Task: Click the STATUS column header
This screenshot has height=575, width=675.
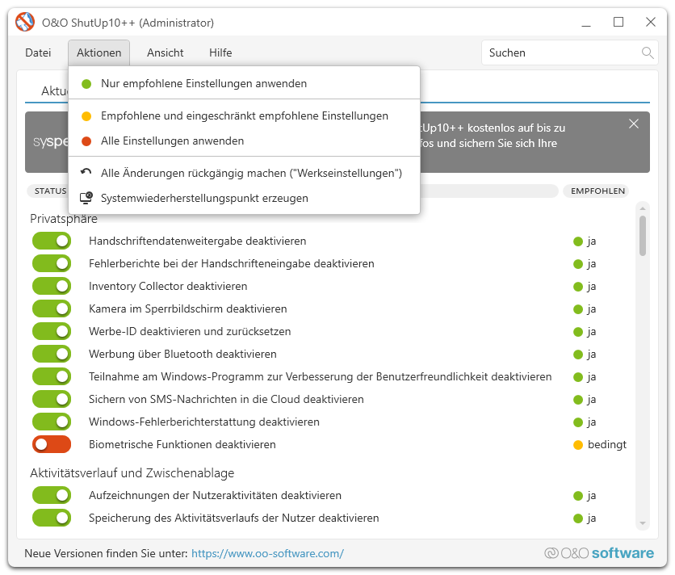Action: 50,191
